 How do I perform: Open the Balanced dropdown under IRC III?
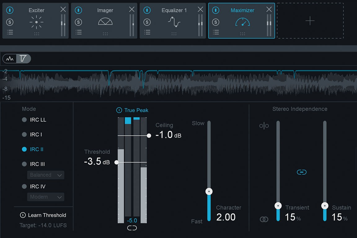click(45, 175)
